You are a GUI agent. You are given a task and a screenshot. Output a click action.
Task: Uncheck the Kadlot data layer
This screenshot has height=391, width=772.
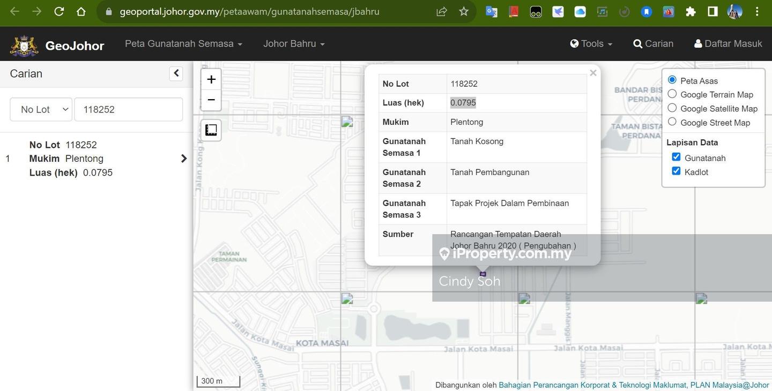tap(676, 171)
